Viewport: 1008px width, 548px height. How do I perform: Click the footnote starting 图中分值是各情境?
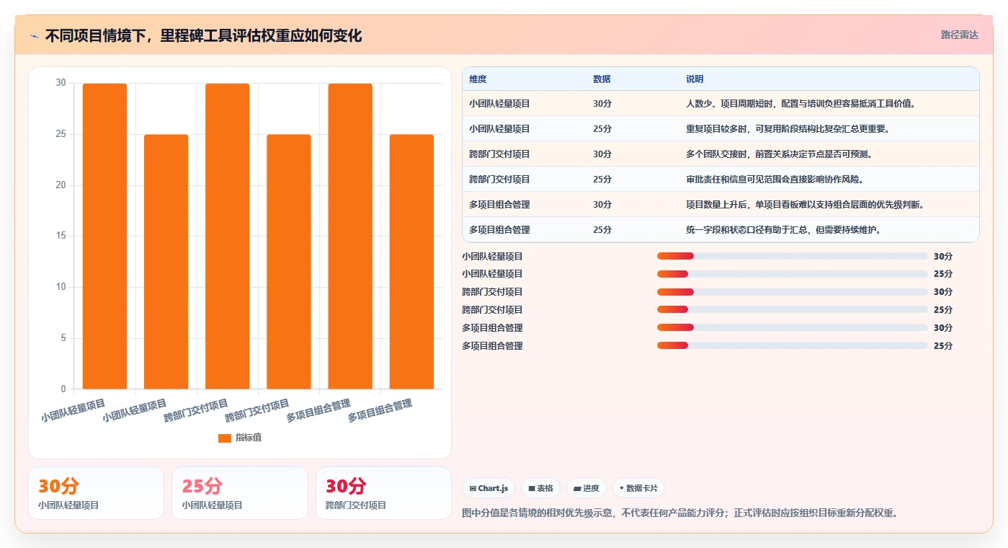pyautogui.click(x=679, y=513)
